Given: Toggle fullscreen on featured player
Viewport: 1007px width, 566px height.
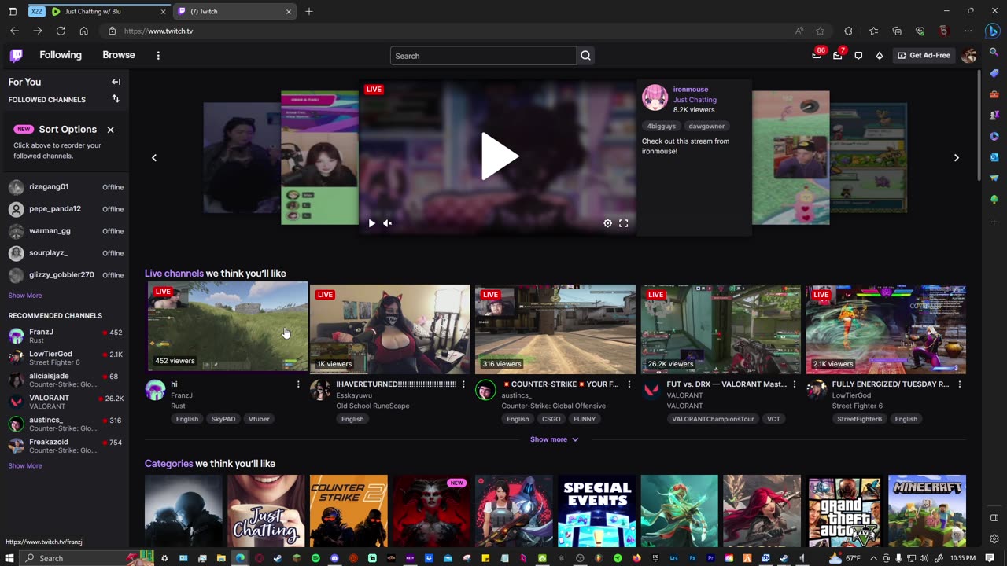Looking at the screenshot, I should pyautogui.click(x=623, y=223).
